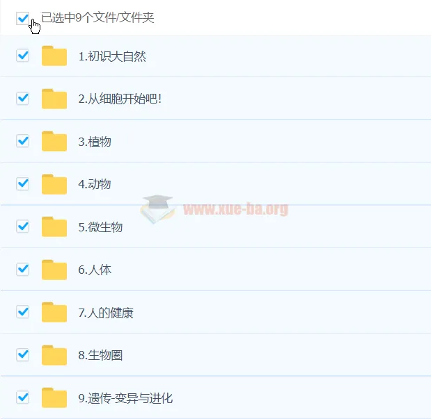Open the 2.从细胞开始吧! folder icon
431x419 pixels.
point(54,99)
